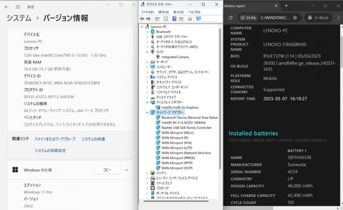Collapse the ディスプレイ アダプター category
This screenshot has height=210, width=343.
147,102
